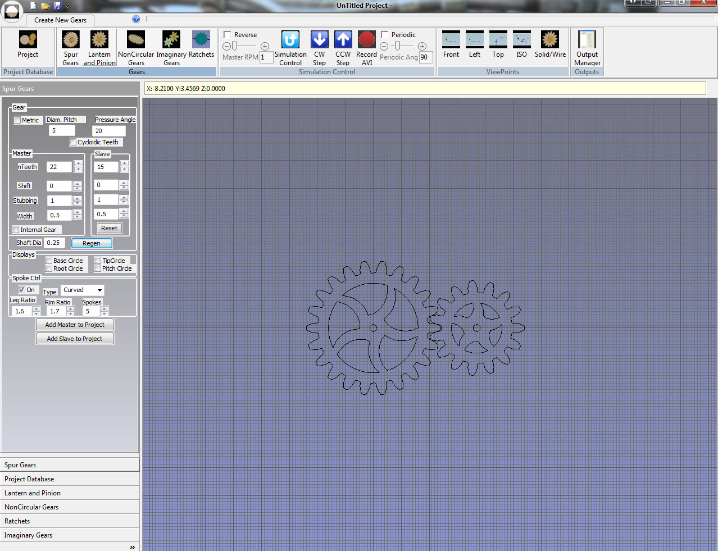Enable the Reverse checkbox
The height and width of the screenshot is (551, 718).
click(x=228, y=35)
